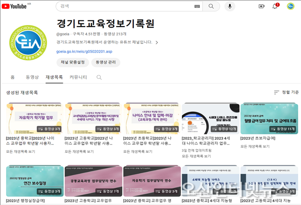The height and width of the screenshot is (205, 301).
Task: Click the @goeia channel handle
Action: point(63,34)
